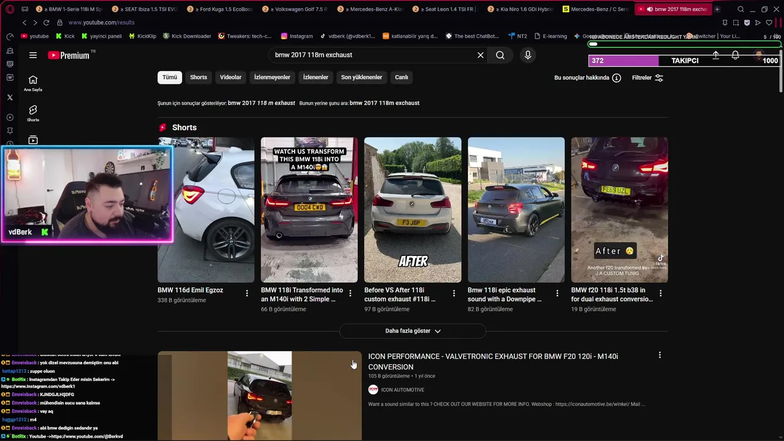The width and height of the screenshot is (784, 441).
Task: Open the pin icon in address bar
Action: [x=725, y=23]
